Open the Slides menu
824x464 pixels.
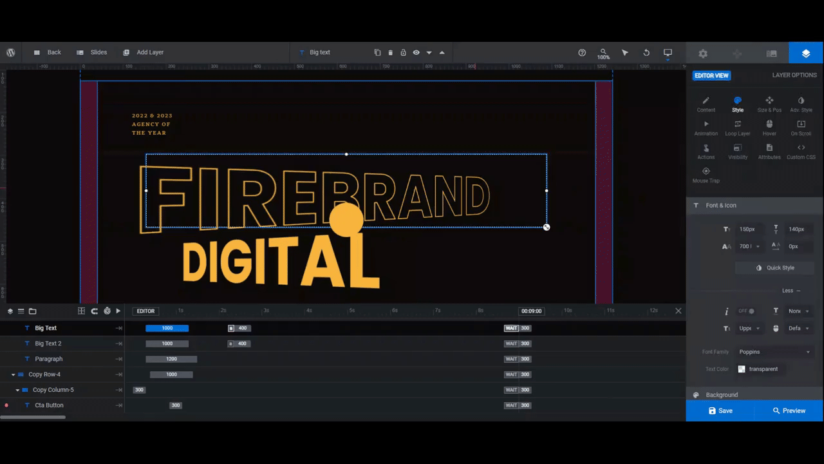[92, 52]
